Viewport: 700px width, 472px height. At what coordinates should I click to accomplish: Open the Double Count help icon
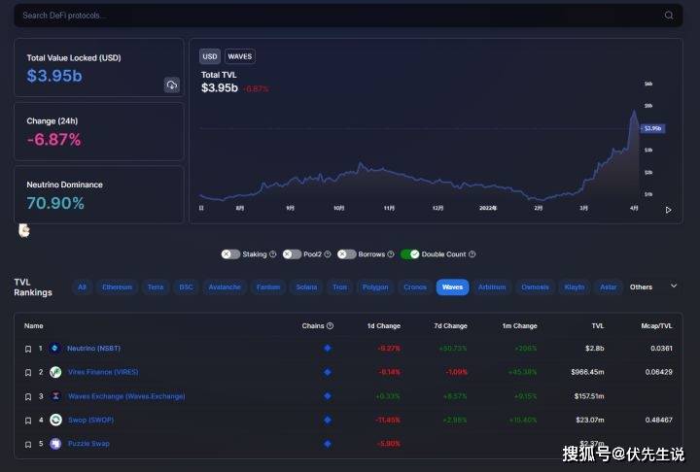pos(472,253)
